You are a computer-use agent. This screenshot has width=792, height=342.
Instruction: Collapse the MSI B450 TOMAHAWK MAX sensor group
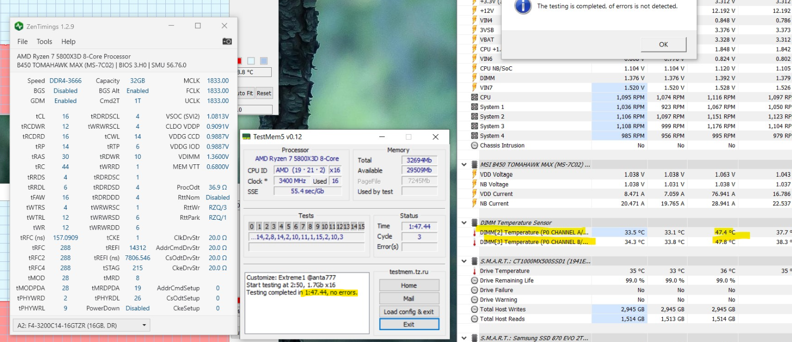464,165
